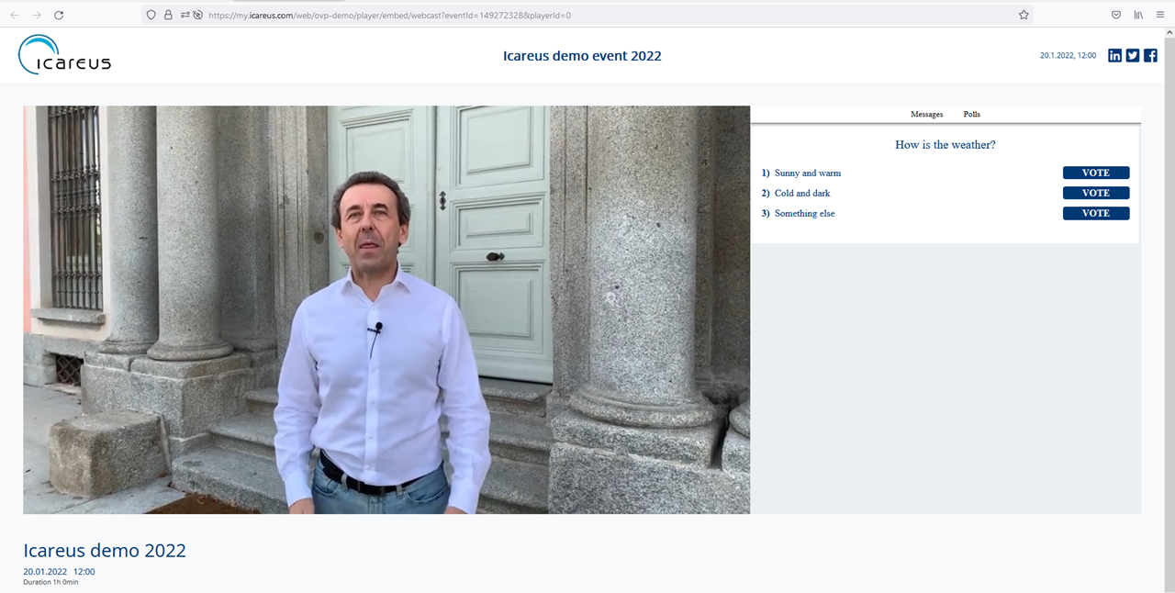Vote for Sunny and warm
The image size is (1175, 593).
1095,173
